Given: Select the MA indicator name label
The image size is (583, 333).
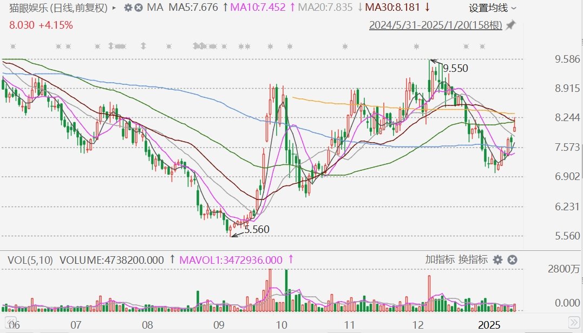Looking at the screenshot, I should pos(155,8).
